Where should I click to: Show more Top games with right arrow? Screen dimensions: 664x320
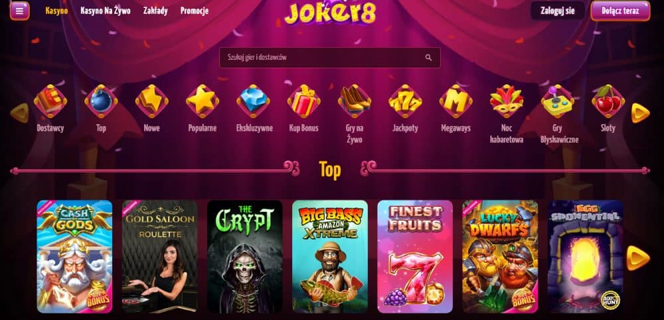pyautogui.click(x=637, y=258)
